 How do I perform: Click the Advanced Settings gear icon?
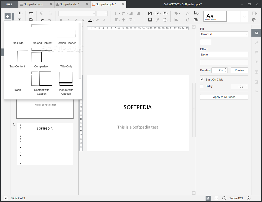click(x=254, y=20)
